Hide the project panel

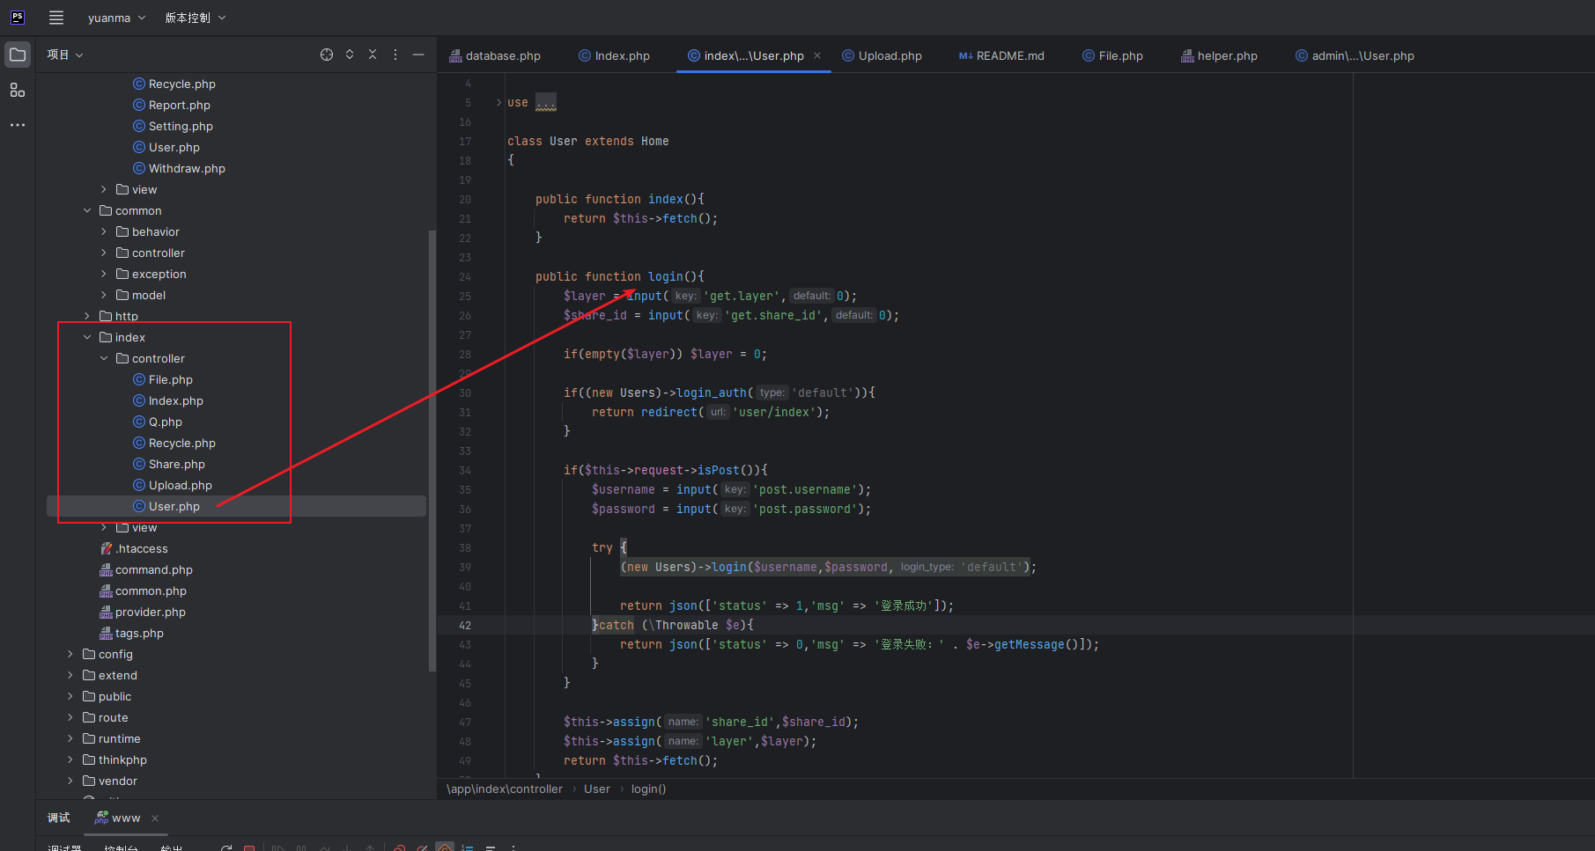(x=418, y=55)
